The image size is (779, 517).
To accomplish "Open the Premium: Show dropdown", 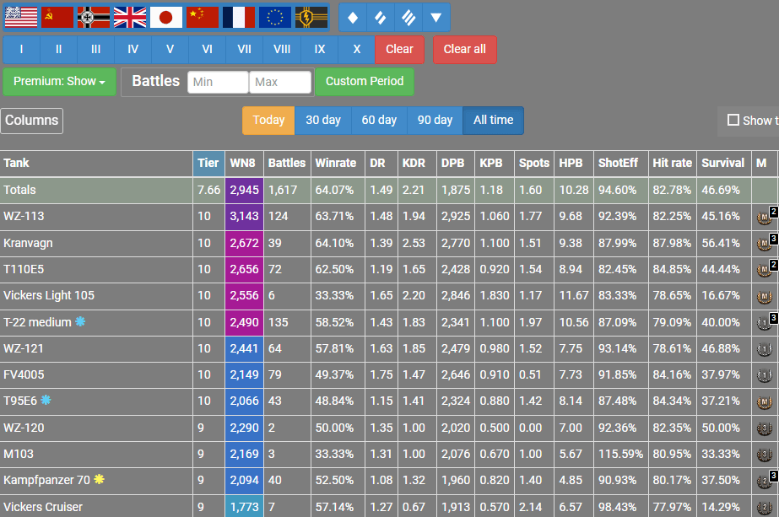I will (59, 82).
